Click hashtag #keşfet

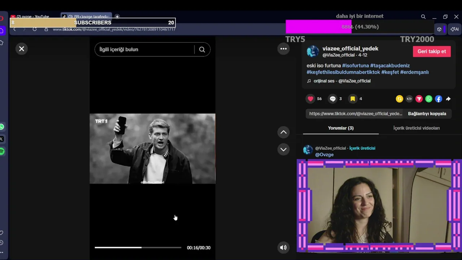click(390, 72)
